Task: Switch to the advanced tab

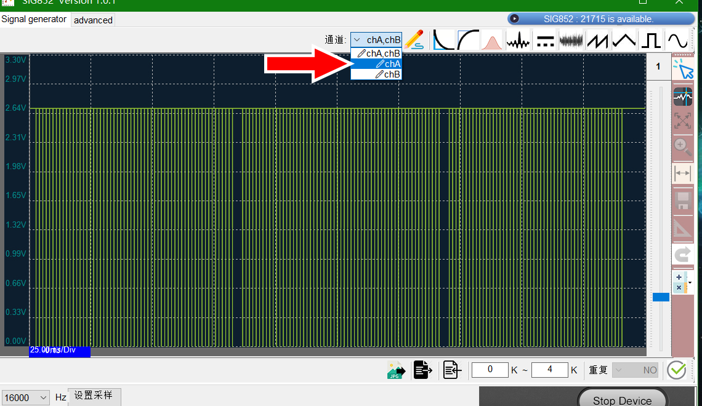Action: (x=93, y=20)
